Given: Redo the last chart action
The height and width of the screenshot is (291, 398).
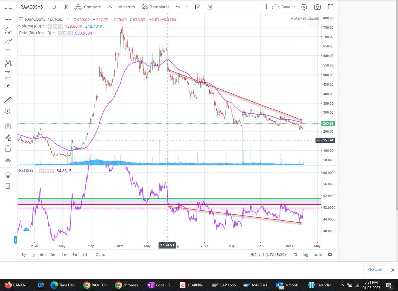Looking at the screenshot, I should tap(187, 7).
